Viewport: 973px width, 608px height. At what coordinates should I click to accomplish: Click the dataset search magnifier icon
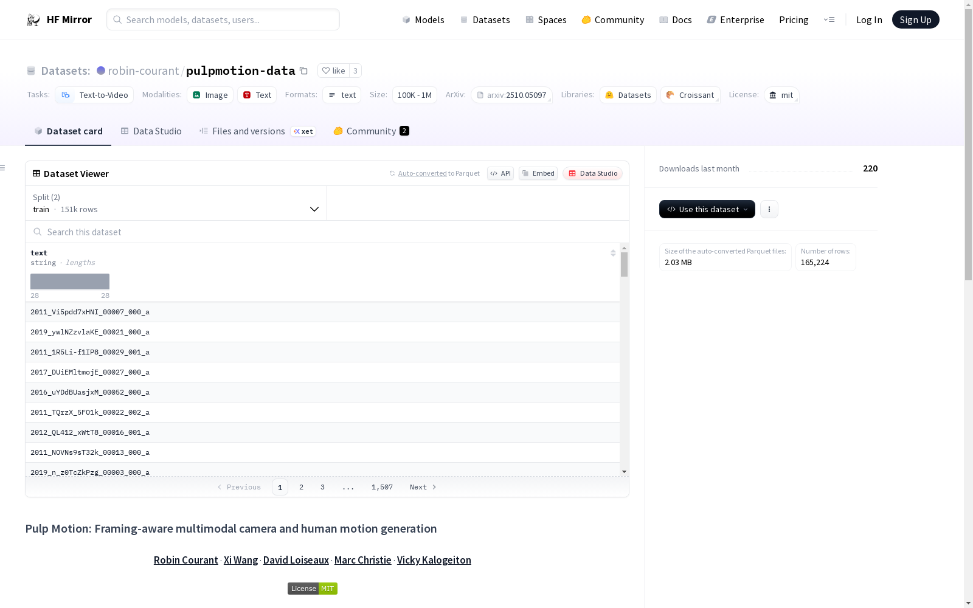(38, 232)
